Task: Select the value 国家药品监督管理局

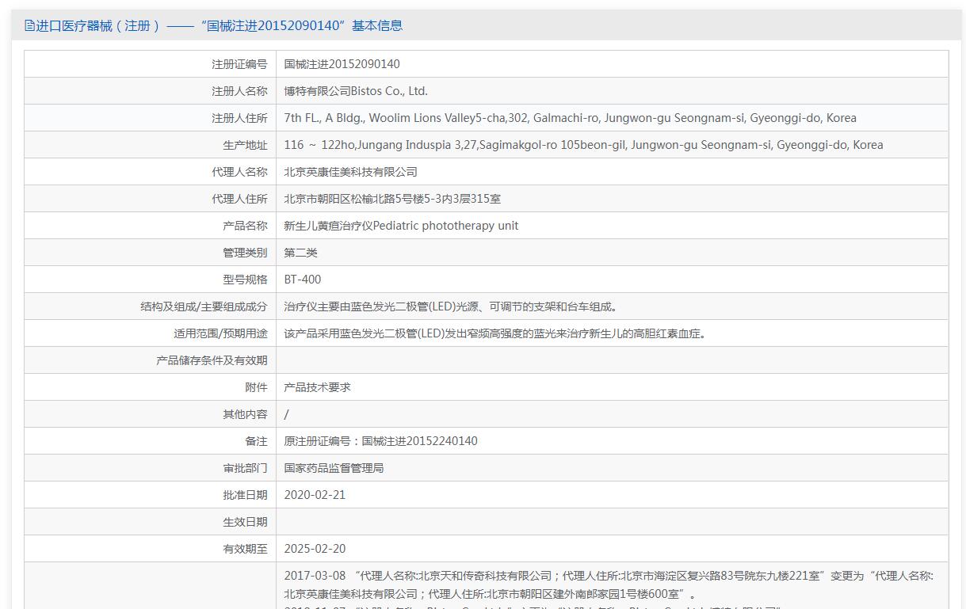Action: (x=334, y=468)
